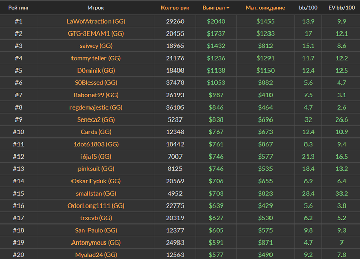Select winnings value $2040
360x259 pixels.
click(x=216, y=22)
